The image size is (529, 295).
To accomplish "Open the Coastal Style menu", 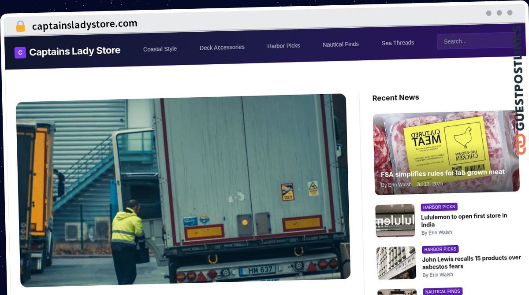I will coord(160,49).
